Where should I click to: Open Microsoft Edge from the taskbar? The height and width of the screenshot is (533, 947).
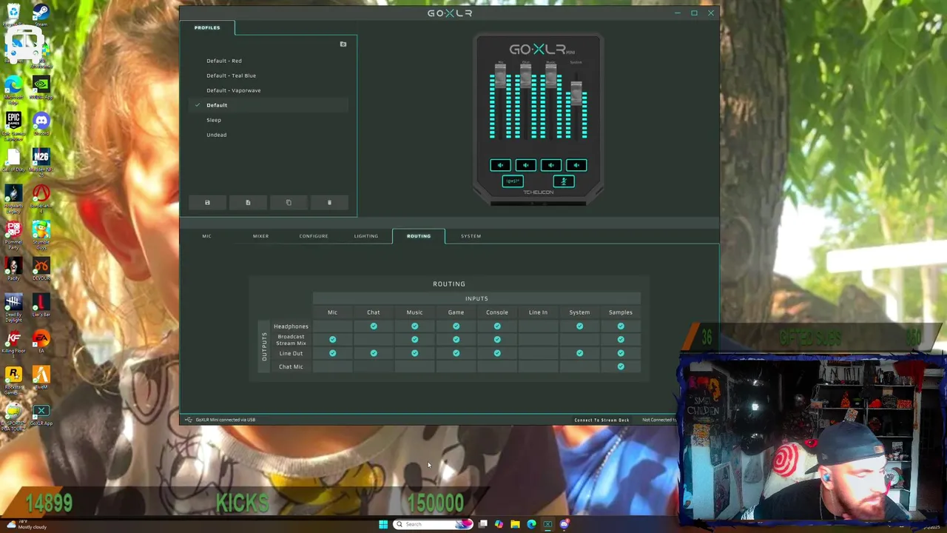click(531, 524)
